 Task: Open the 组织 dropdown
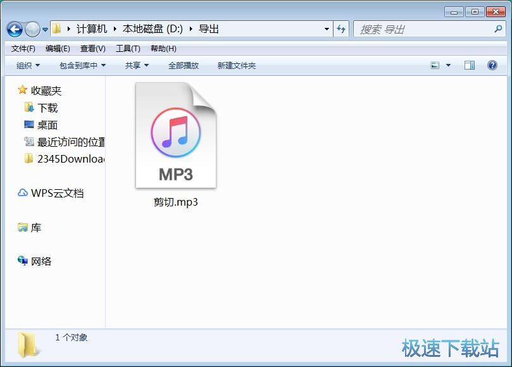[28, 66]
